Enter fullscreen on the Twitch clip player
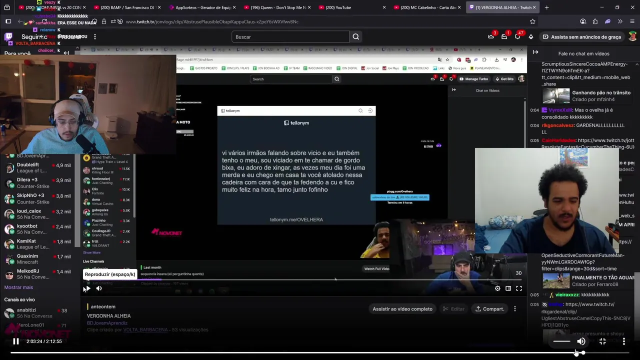 coord(519,288)
